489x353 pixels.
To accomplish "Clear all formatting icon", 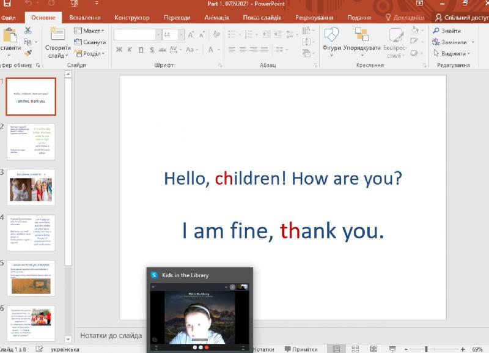I will click(x=216, y=34).
